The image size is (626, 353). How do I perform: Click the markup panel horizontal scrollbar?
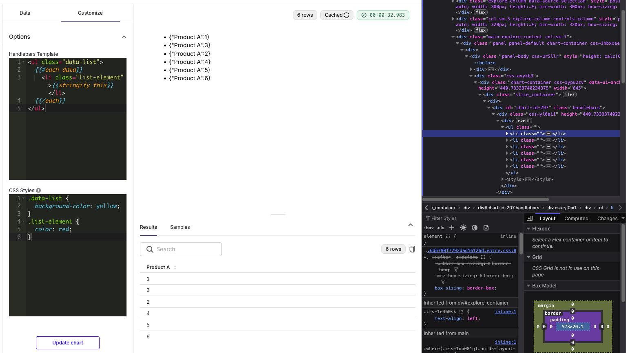coord(486,200)
